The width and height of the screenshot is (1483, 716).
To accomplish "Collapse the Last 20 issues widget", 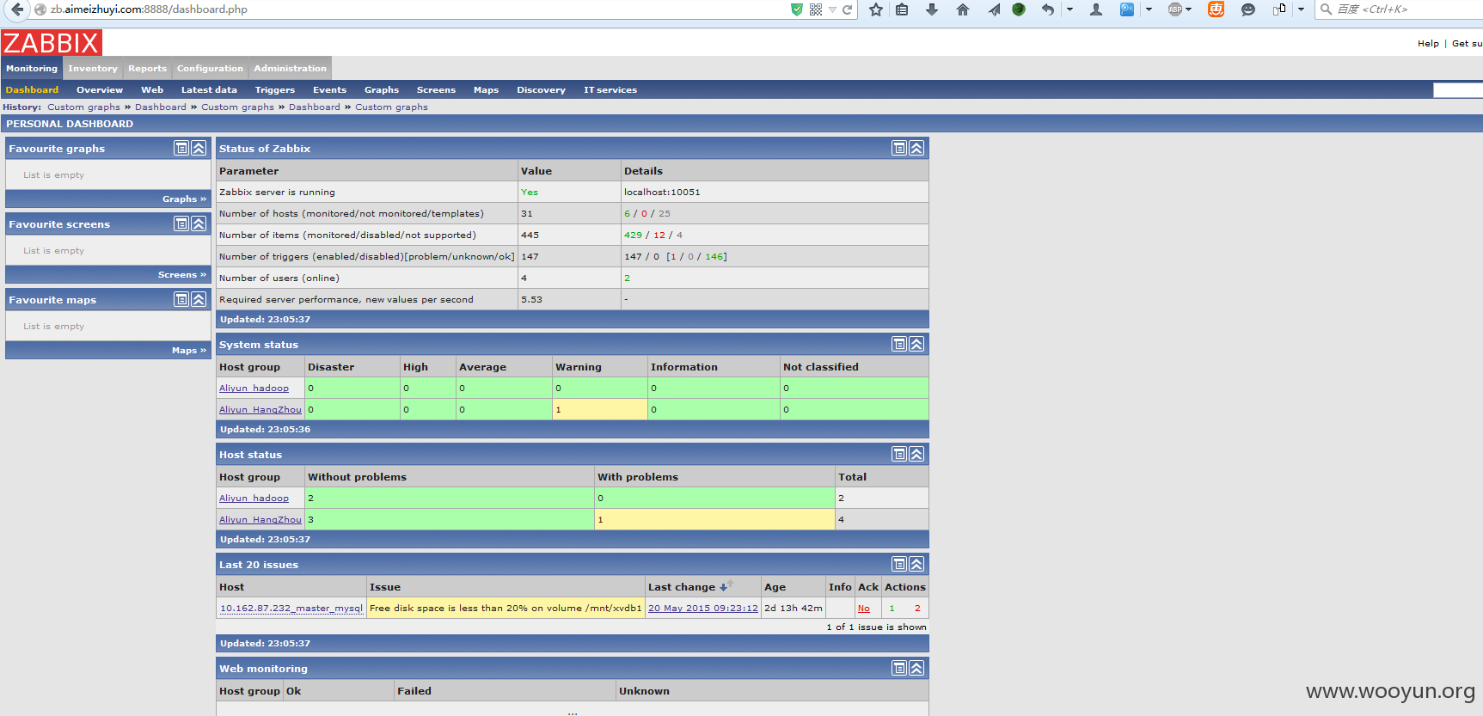I will 916,564.
